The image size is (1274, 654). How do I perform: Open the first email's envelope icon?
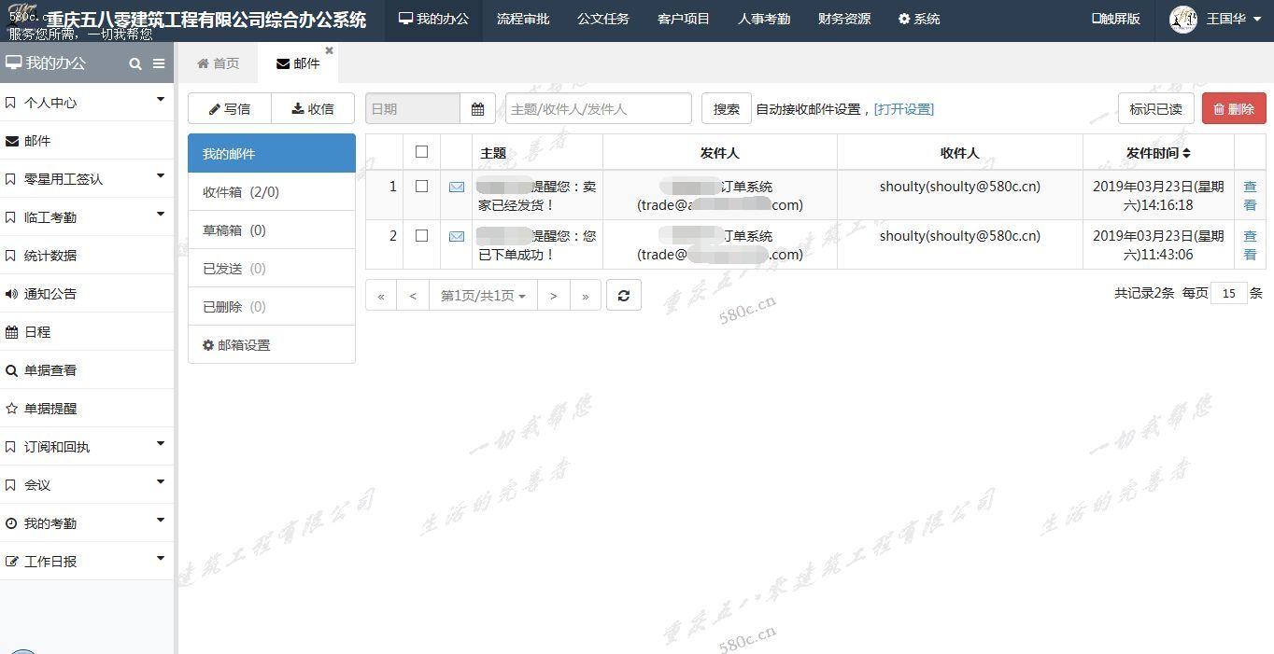pyautogui.click(x=457, y=187)
